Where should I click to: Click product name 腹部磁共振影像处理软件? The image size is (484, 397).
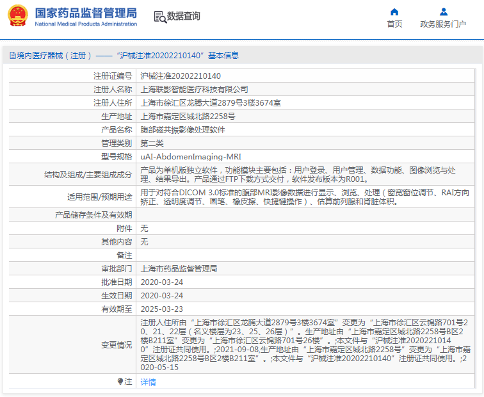tap(182, 129)
